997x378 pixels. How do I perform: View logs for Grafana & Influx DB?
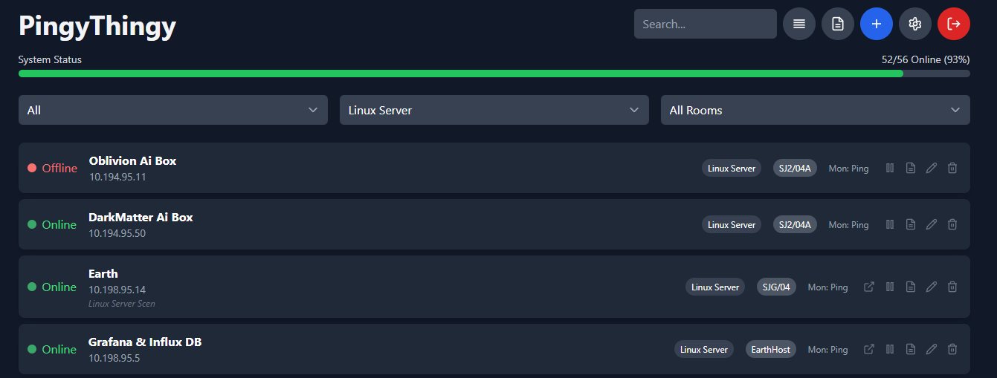point(910,349)
